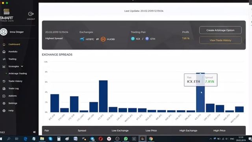Open Trade History in the sidebar
Image resolution: width=252 pixels, height=142 pixels.
(15, 81)
